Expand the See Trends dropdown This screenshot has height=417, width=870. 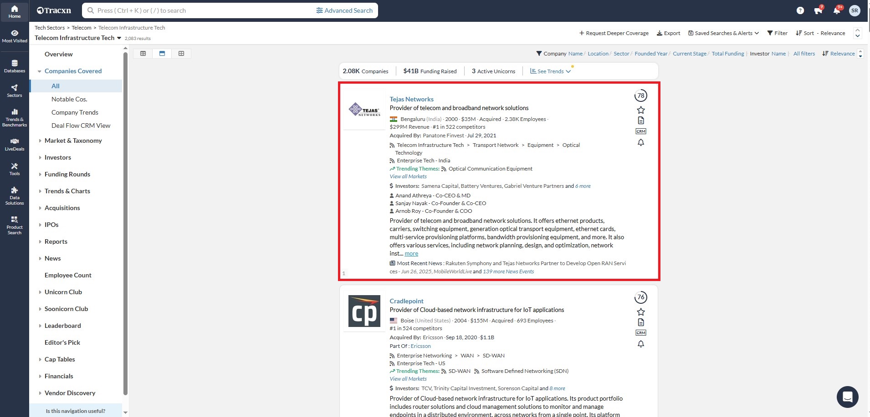click(550, 71)
